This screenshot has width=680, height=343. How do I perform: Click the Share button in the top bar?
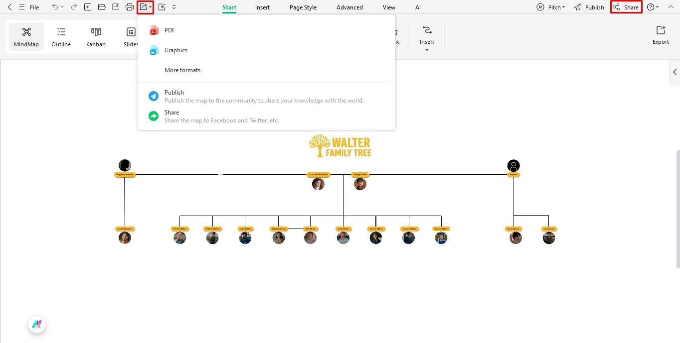coord(626,7)
